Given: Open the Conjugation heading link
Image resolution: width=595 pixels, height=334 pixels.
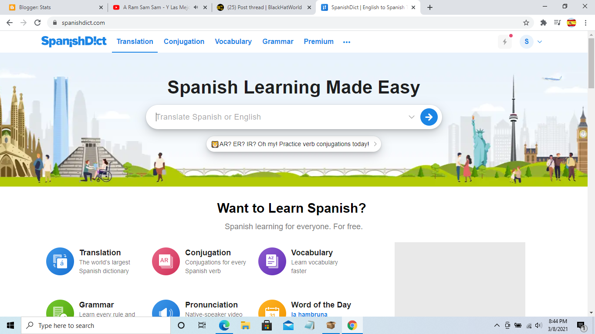Looking at the screenshot, I should point(208,253).
